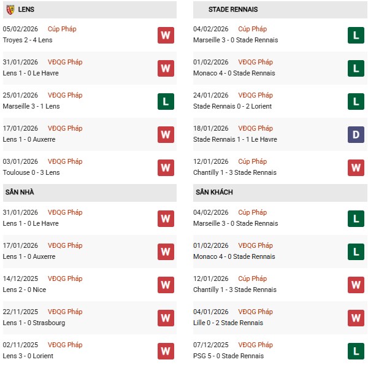The width and height of the screenshot is (368, 365).
Task: Open VĐQG Pháp link on 07/12/2025 match
Action: [255, 345]
